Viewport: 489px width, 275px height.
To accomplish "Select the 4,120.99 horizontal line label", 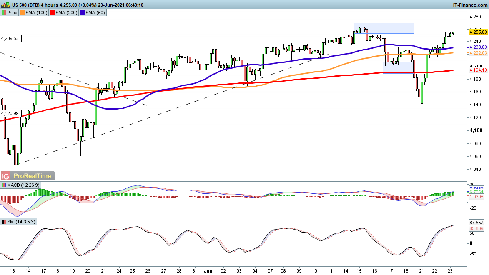I will (x=10, y=113).
